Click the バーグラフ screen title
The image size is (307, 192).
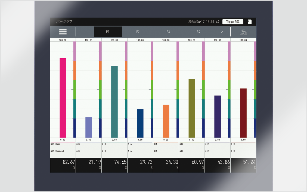click(x=64, y=22)
